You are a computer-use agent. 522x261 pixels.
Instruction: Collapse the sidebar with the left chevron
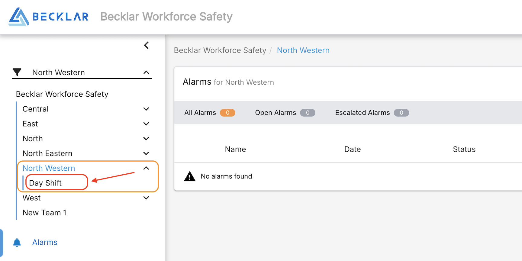click(x=147, y=45)
